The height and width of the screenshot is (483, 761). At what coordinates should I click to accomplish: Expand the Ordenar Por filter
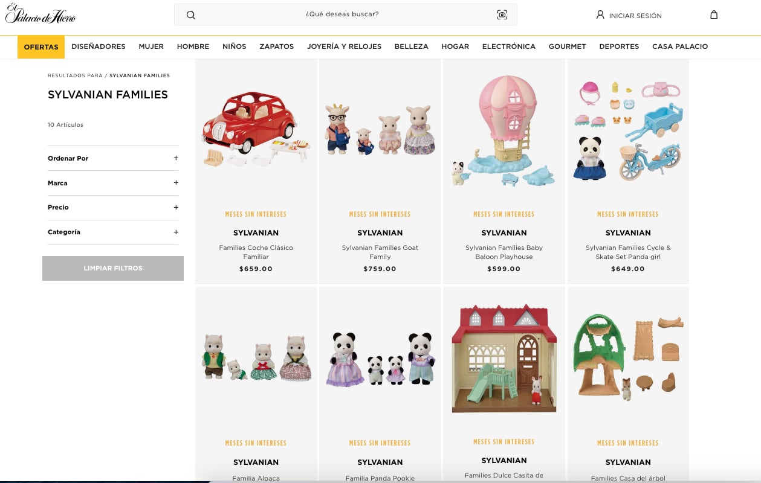(176, 158)
